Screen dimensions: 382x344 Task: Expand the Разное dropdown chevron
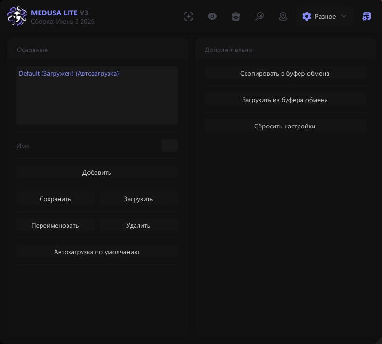[x=344, y=16]
